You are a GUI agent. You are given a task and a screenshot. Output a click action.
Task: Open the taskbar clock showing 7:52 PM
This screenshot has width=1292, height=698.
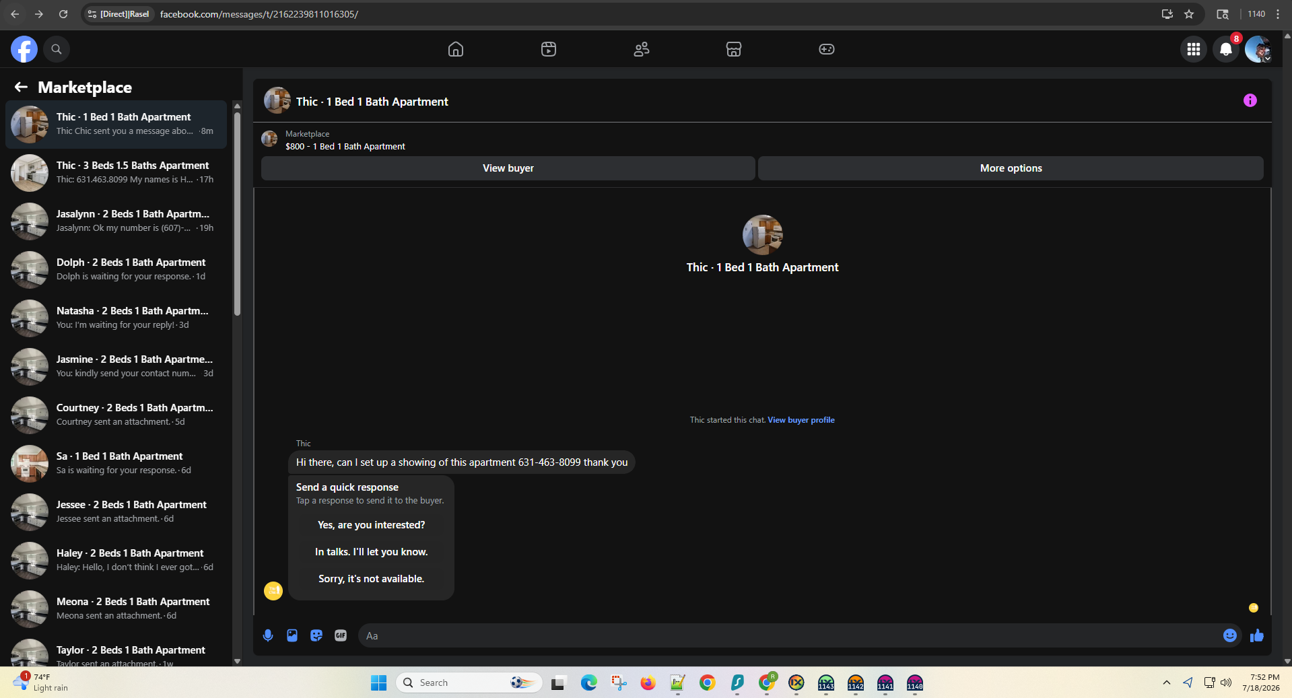tap(1260, 683)
